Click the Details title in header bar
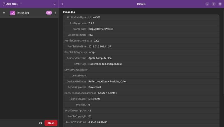Image resolution: width=224 pixels, height=127 pixels. pos(141,4)
